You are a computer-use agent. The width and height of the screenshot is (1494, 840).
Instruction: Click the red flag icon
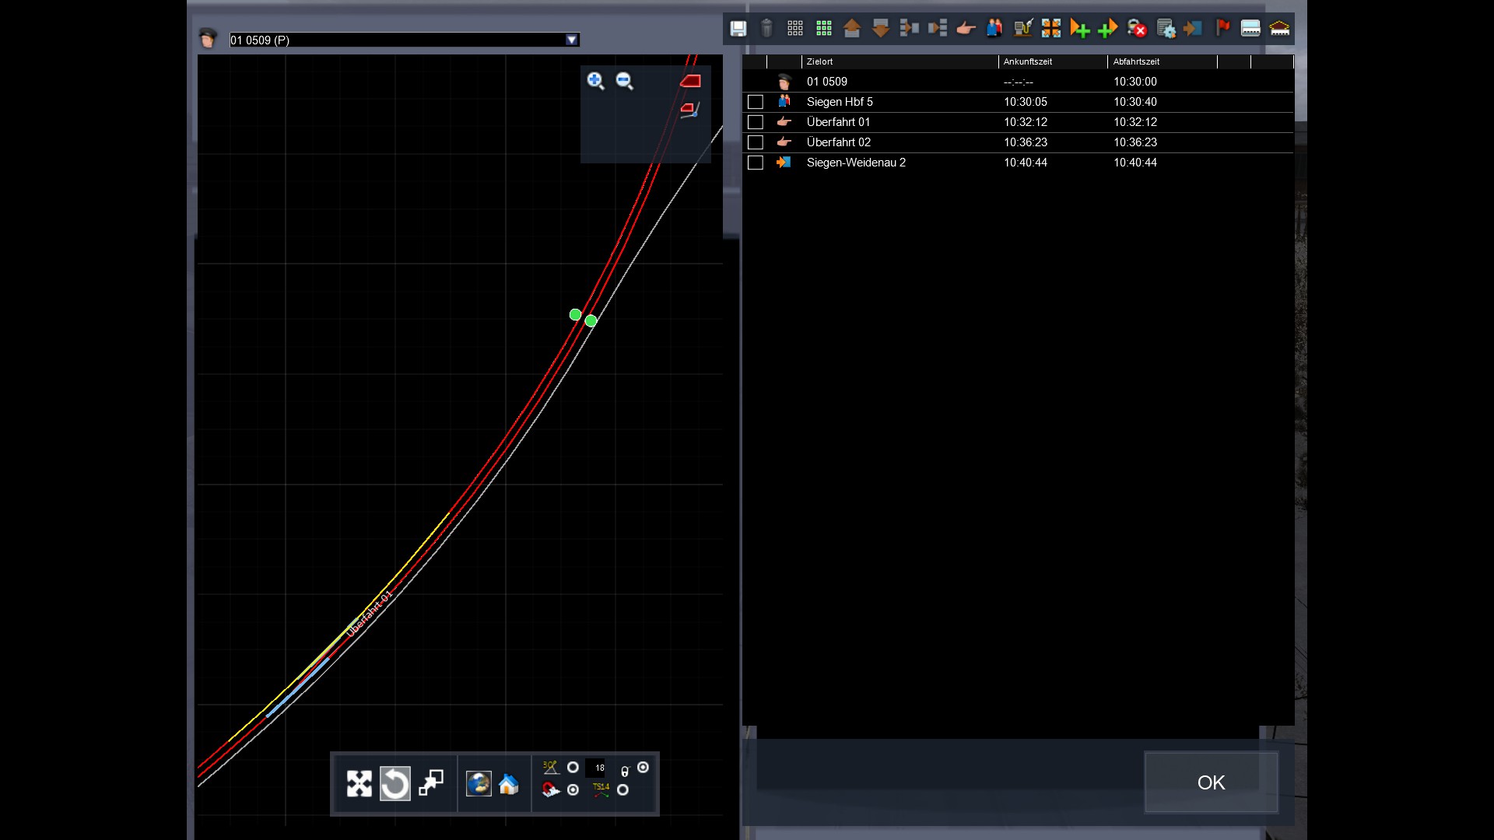1222,29
